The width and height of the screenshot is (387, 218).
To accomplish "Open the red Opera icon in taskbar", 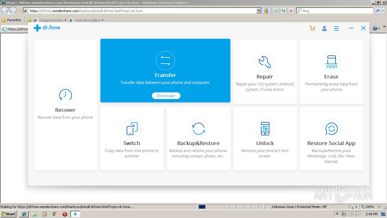I will [65, 214].
